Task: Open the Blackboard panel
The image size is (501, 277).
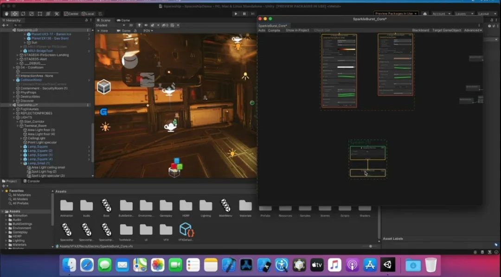Action: 420,30
